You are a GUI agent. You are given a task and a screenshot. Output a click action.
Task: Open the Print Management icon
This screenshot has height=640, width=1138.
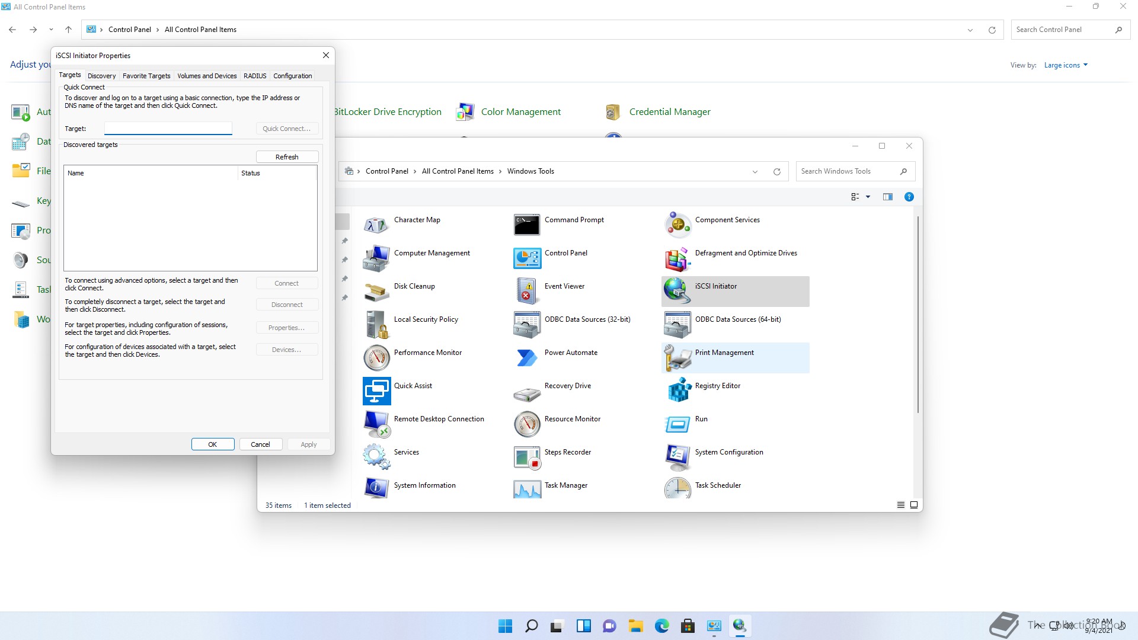[677, 358]
